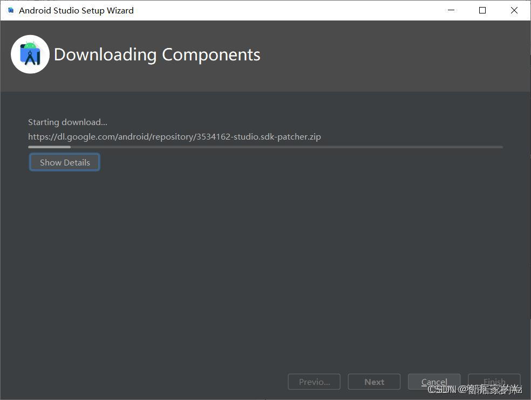
Task: Click the Next button
Action: [x=374, y=382]
